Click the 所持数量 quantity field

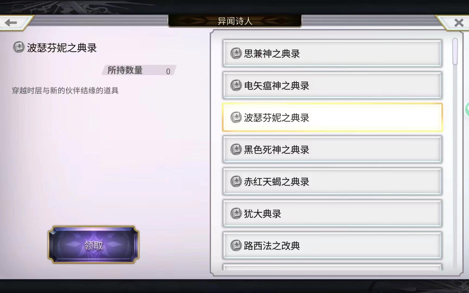(139, 70)
